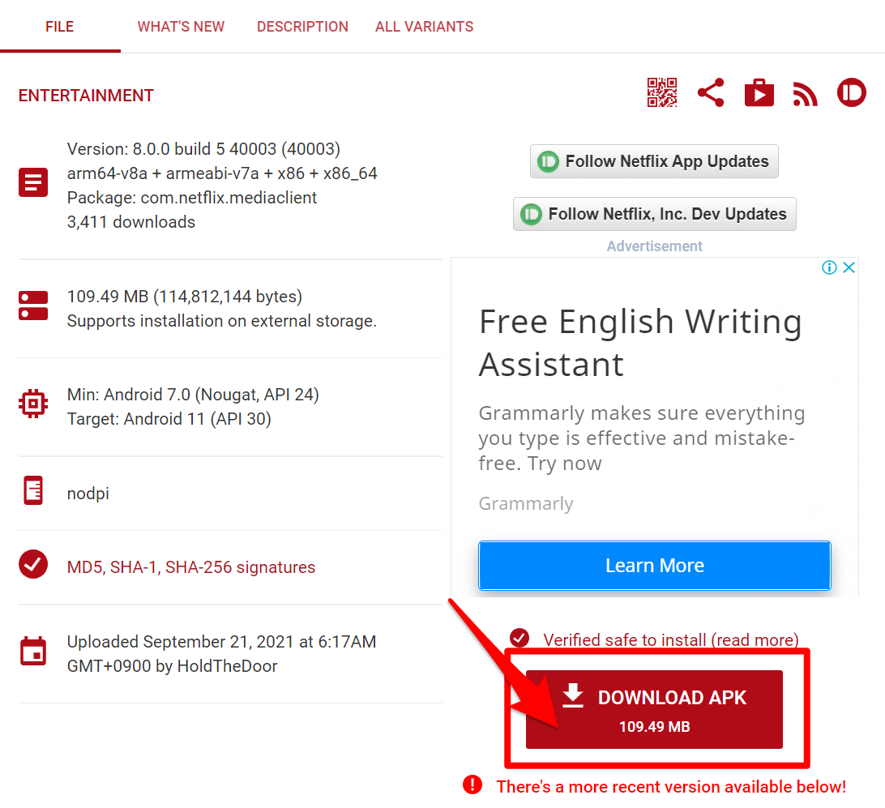Click the Min: Android 7.0 text

(x=193, y=395)
